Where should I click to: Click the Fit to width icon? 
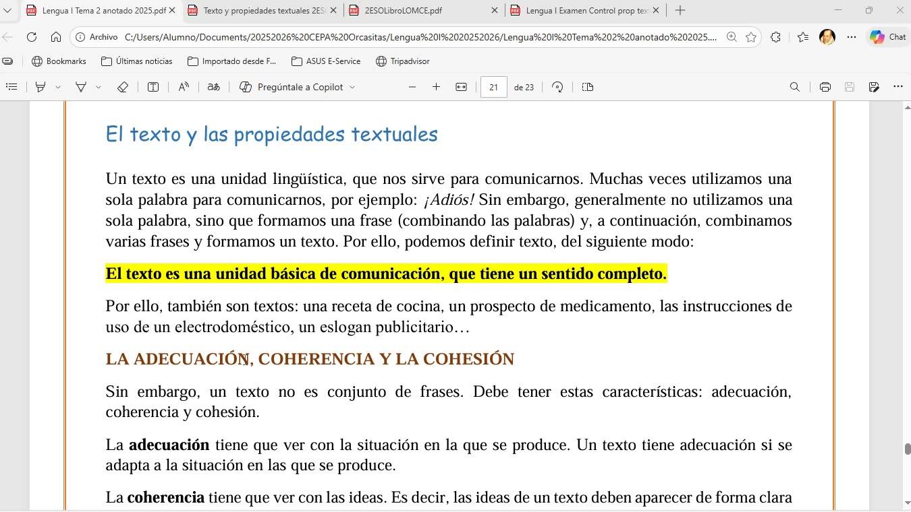coord(461,87)
